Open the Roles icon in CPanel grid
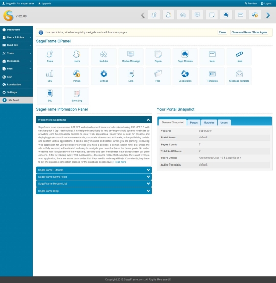The image size is (276, 283). click(50, 57)
